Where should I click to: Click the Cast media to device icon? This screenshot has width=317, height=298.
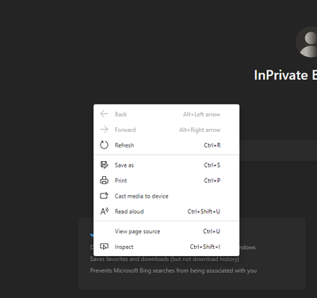point(104,196)
